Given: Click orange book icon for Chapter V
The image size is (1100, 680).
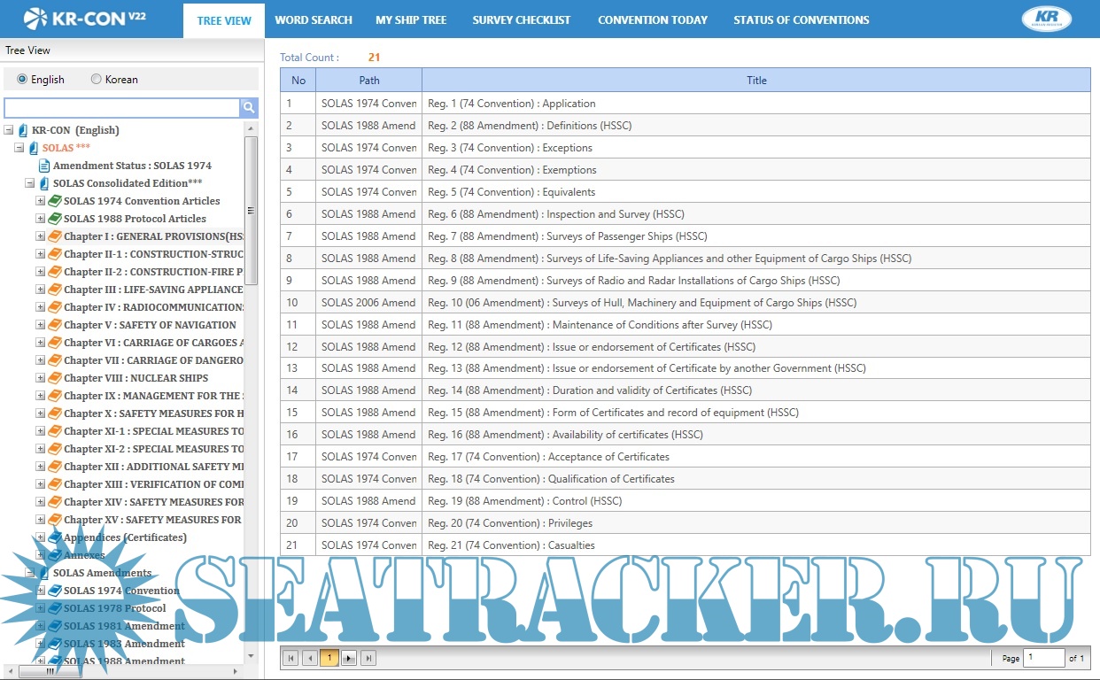Looking at the screenshot, I should [55, 325].
